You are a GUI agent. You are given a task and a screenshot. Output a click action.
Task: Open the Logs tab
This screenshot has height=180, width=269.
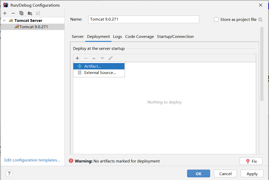118,37
